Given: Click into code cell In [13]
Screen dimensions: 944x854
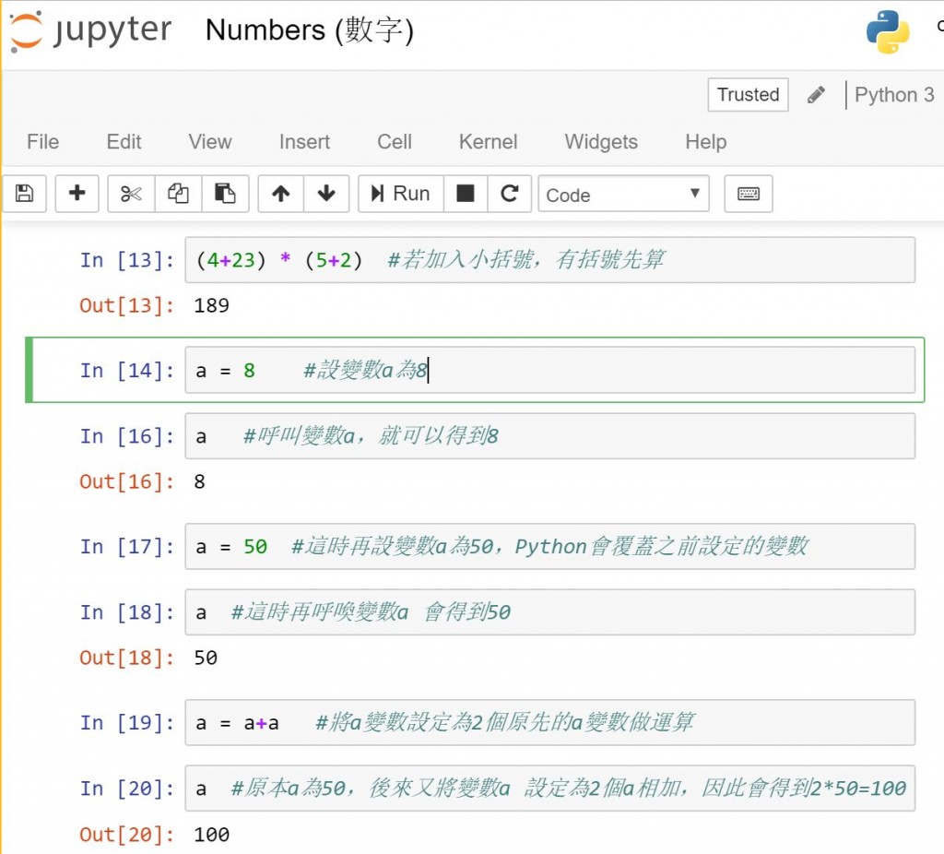Looking at the screenshot, I should point(549,259).
